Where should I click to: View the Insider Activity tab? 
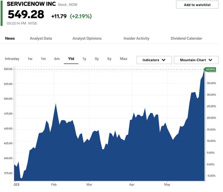tap(137, 38)
